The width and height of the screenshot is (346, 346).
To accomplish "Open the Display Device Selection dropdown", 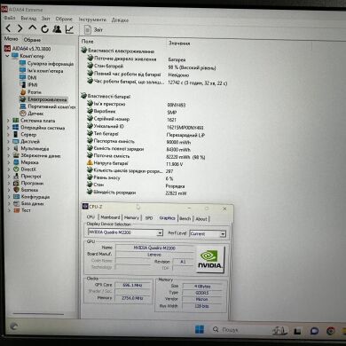I will (x=125, y=232).
